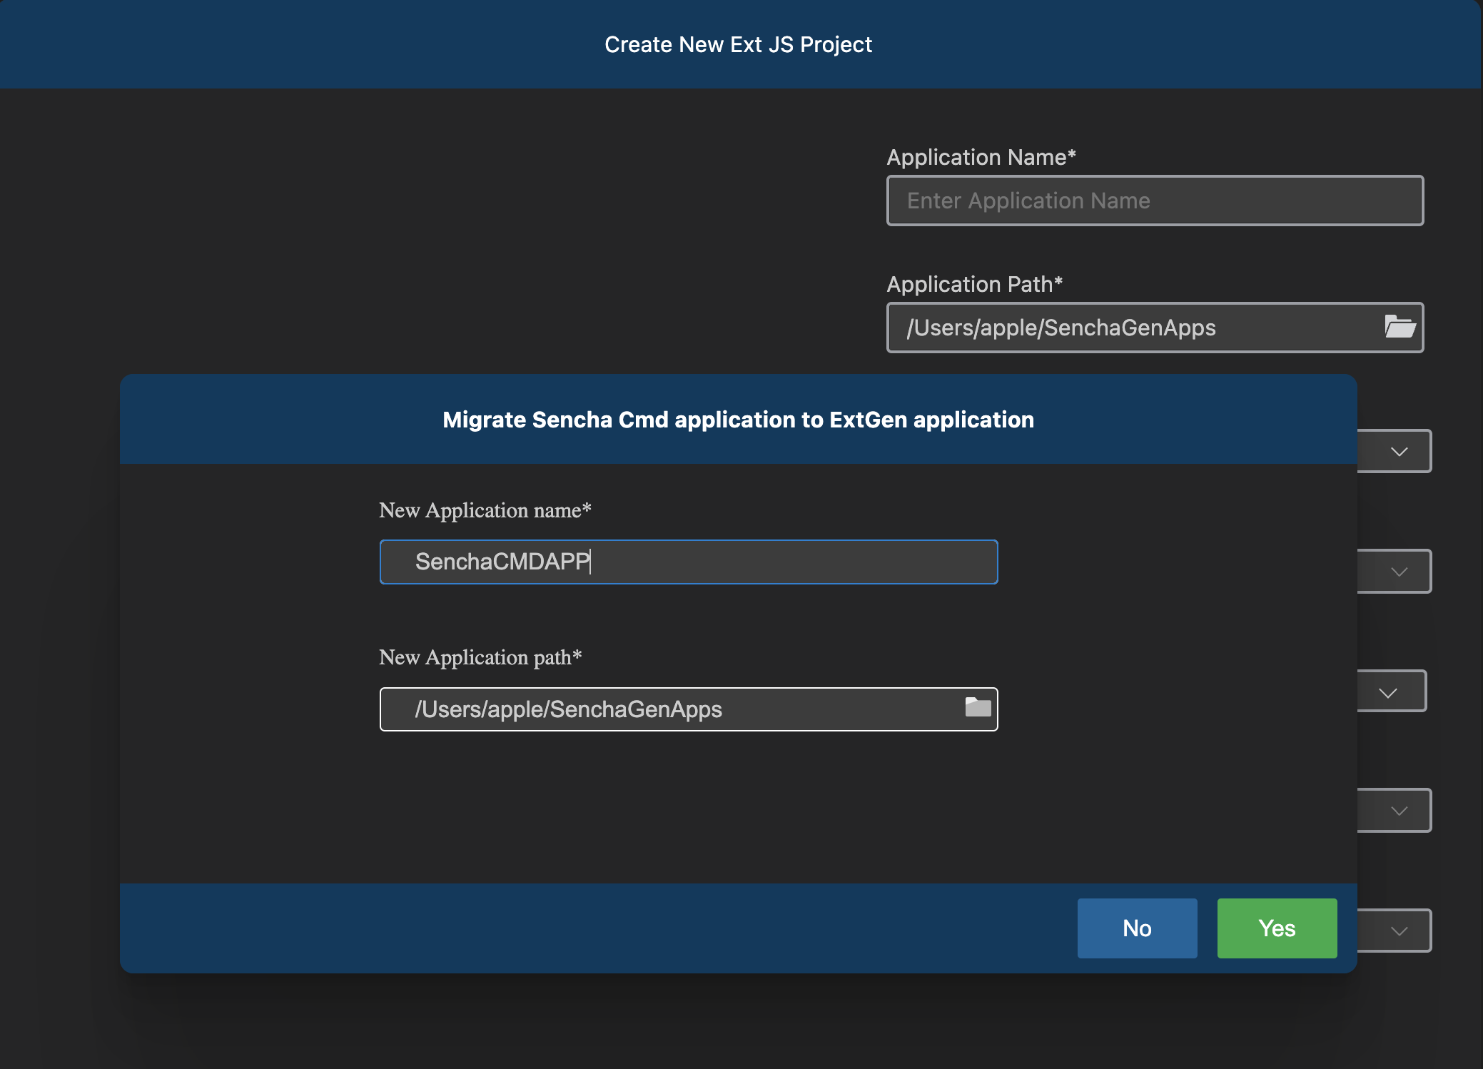Click the New Application name* label

tap(485, 510)
